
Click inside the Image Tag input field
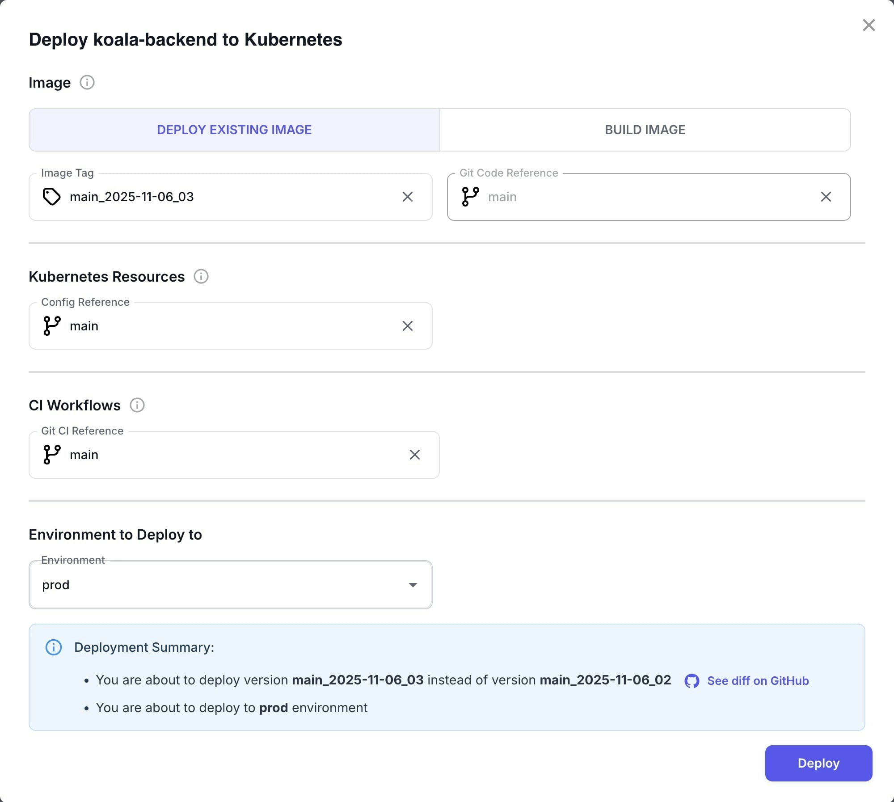pos(223,197)
